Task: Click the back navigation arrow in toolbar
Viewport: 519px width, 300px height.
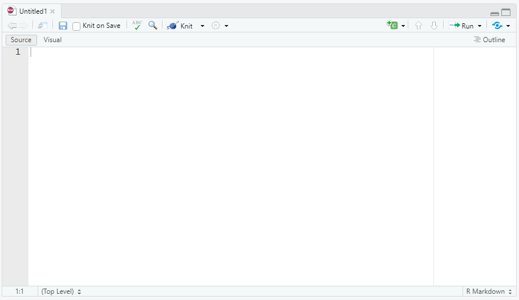Action: click(12, 26)
